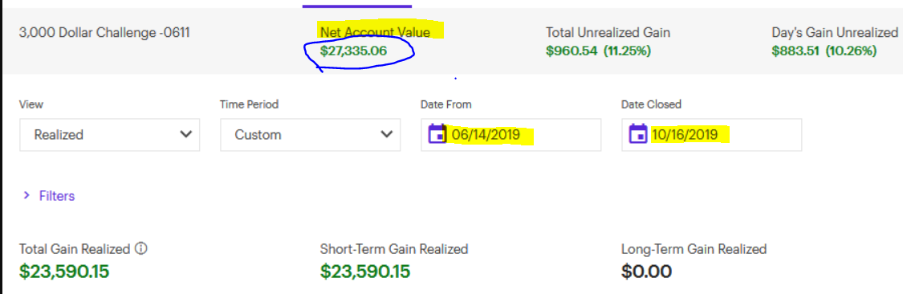Click the 06/14/2019 Date From field

click(x=510, y=135)
